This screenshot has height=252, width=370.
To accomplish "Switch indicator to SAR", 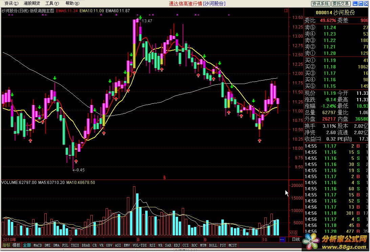I will [168, 245].
